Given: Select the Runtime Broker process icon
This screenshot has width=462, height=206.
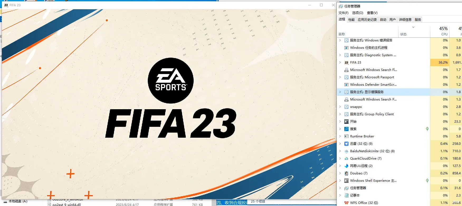Looking at the screenshot, I should tap(346, 136).
